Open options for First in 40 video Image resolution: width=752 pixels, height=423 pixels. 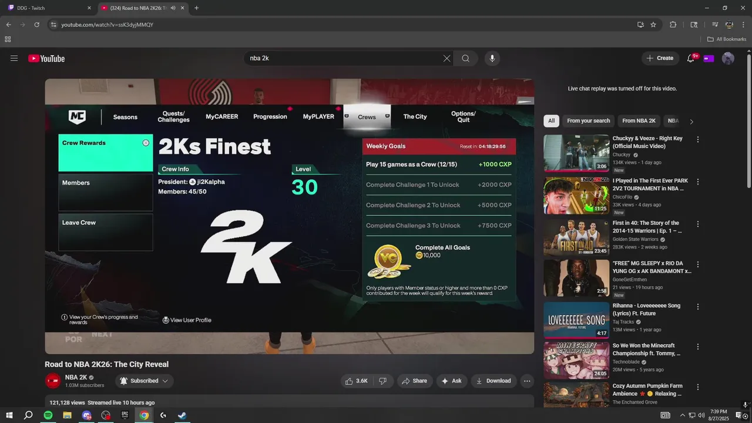click(x=698, y=224)
